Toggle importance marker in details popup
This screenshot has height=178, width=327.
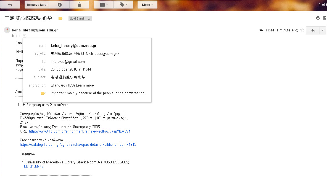[43, 93]
